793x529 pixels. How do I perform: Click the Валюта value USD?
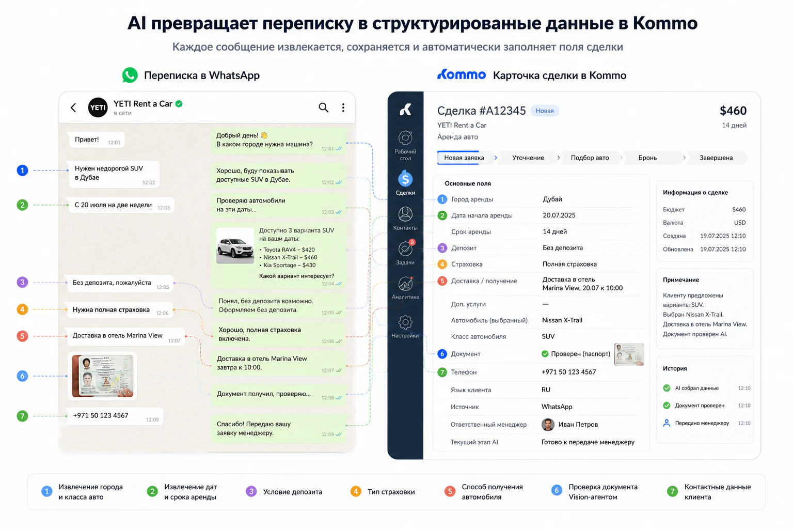tap(740, 223)
